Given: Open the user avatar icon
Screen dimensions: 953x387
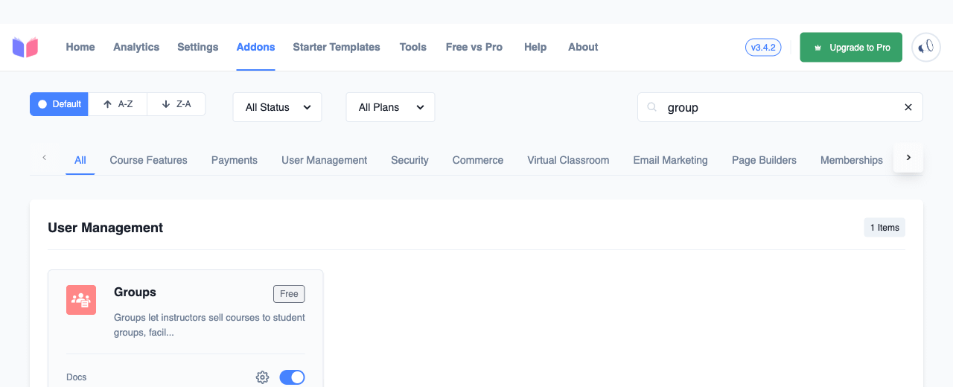Looking at the screenshot, I should pos(926,47).
